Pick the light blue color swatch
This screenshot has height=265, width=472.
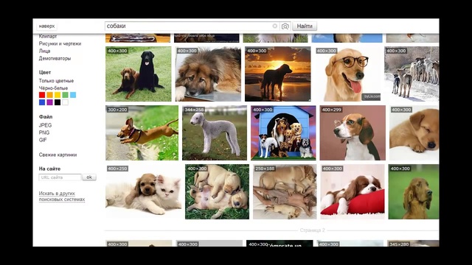73,95
